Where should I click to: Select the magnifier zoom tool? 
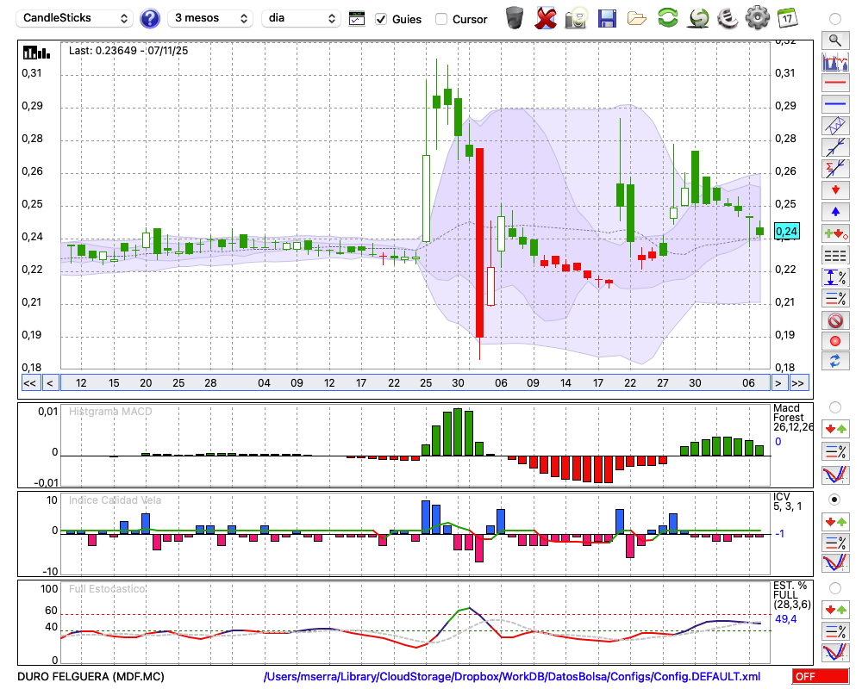pyautogui.click(x=834, y=40)
